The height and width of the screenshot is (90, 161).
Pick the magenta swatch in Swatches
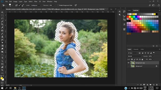(x=138, y=17)
